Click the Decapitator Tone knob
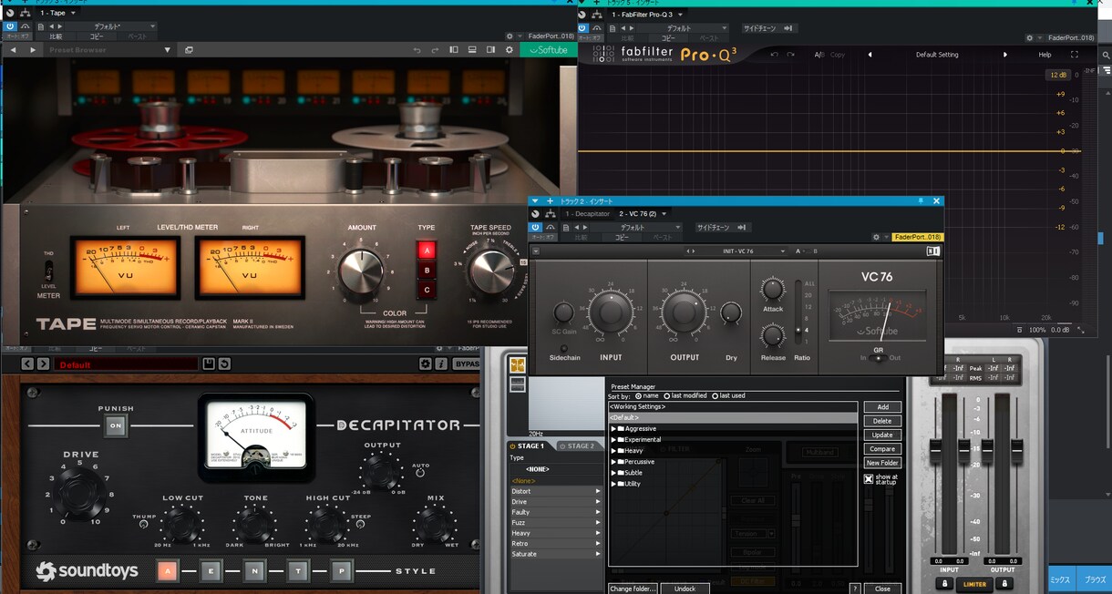1112x594 pixels. coord(252,524)
